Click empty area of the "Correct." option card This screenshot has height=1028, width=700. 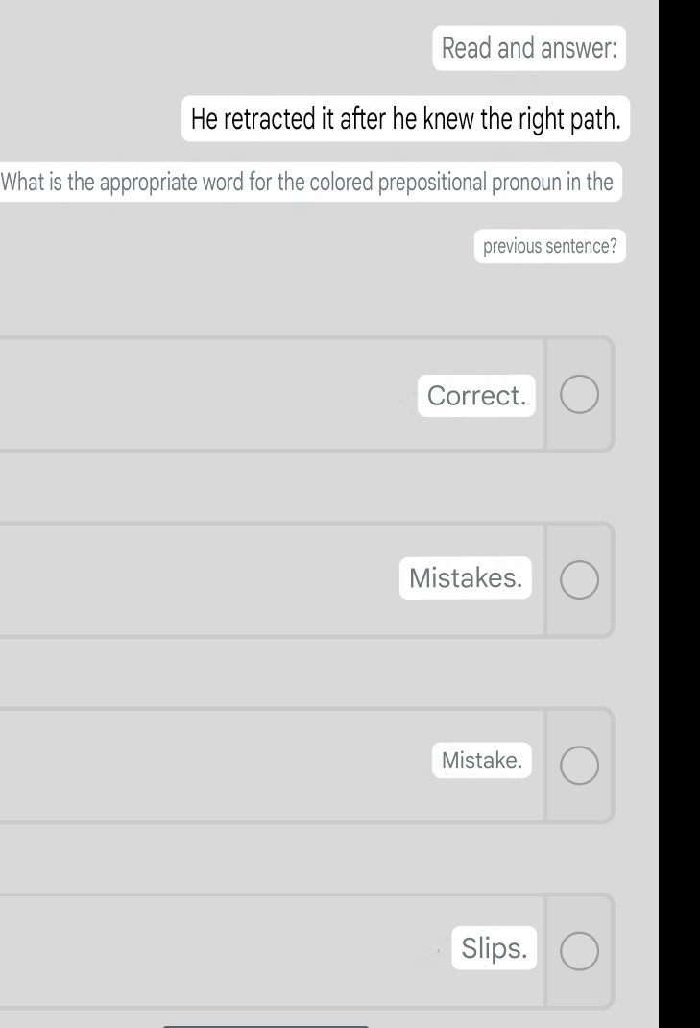(192, 394)
